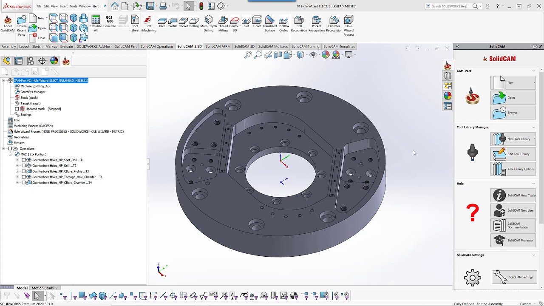
Task: Open Hole Wizard Process
Action: point(348,25)
